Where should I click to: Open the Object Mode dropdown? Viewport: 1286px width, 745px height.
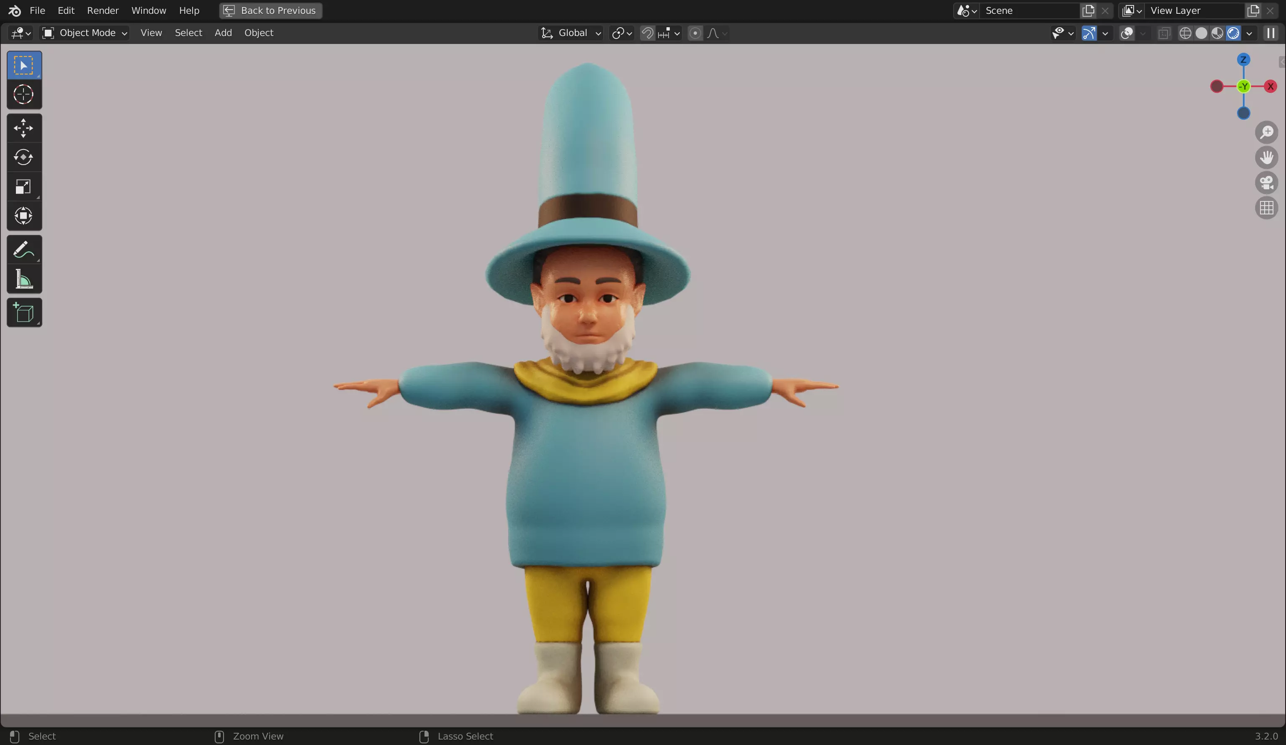pos(85,33)
